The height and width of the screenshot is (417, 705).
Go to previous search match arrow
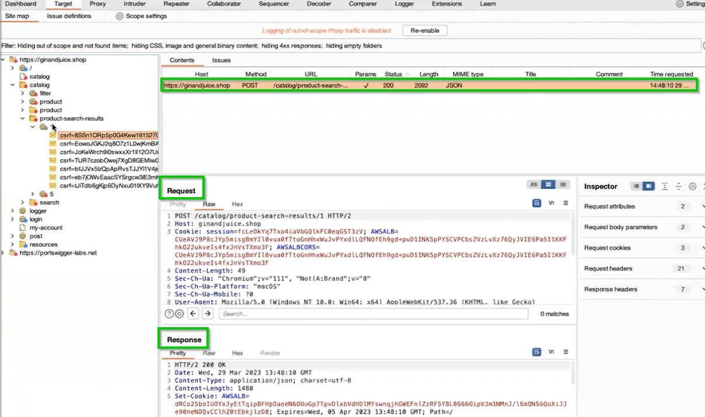point(194,314)
